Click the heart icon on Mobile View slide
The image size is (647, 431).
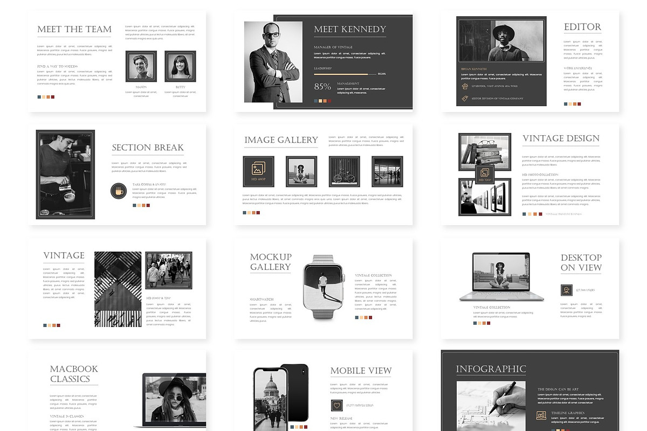[336, 405]
